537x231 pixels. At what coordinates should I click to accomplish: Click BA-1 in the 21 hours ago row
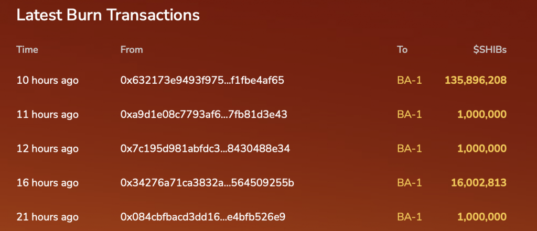point(410,217)
